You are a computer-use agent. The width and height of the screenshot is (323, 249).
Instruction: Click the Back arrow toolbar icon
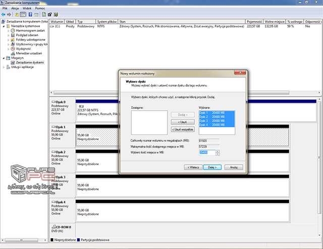click(x=4, y=15)
